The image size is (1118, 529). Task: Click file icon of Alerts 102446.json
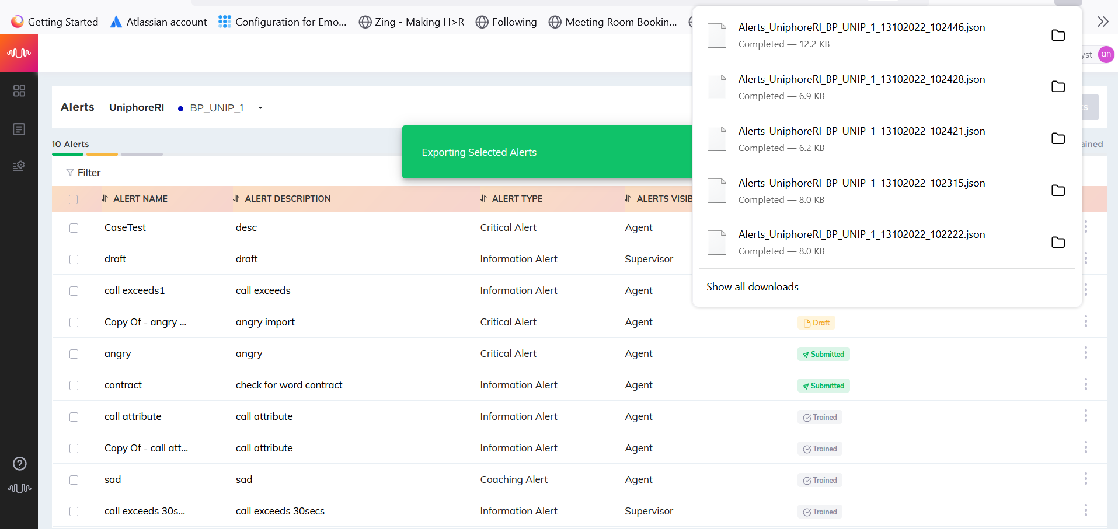[x=717, y=36]
